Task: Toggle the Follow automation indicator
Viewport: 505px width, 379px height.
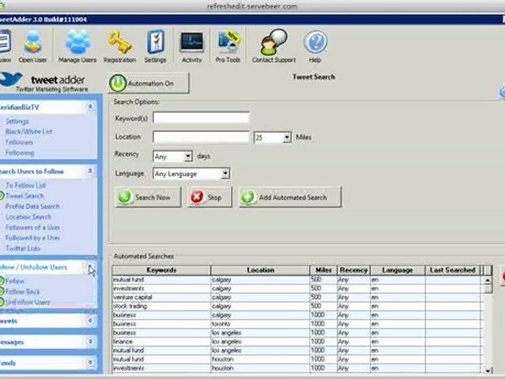Action: (x=2, y=281)
